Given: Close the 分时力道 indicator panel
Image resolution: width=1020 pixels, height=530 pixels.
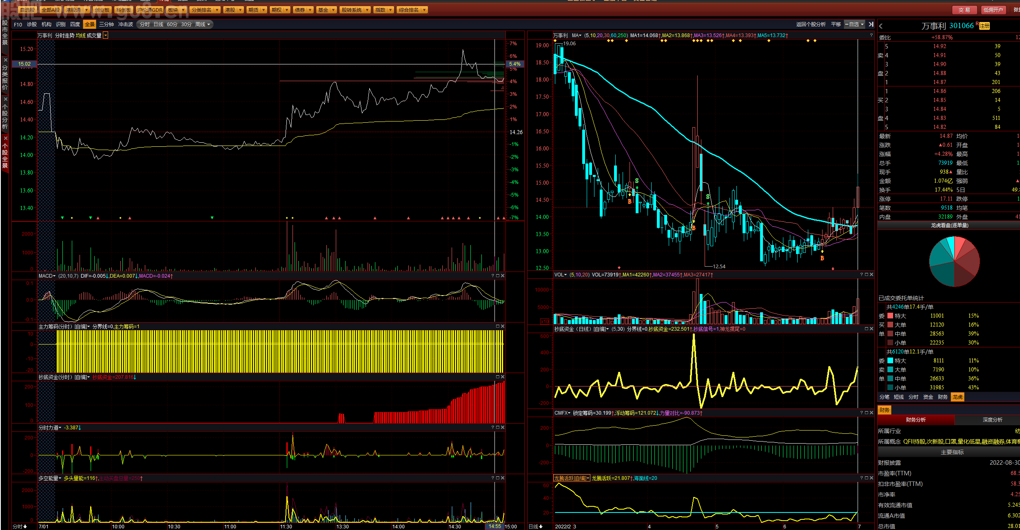Looking at the screenshot, I should pos(503,428).
